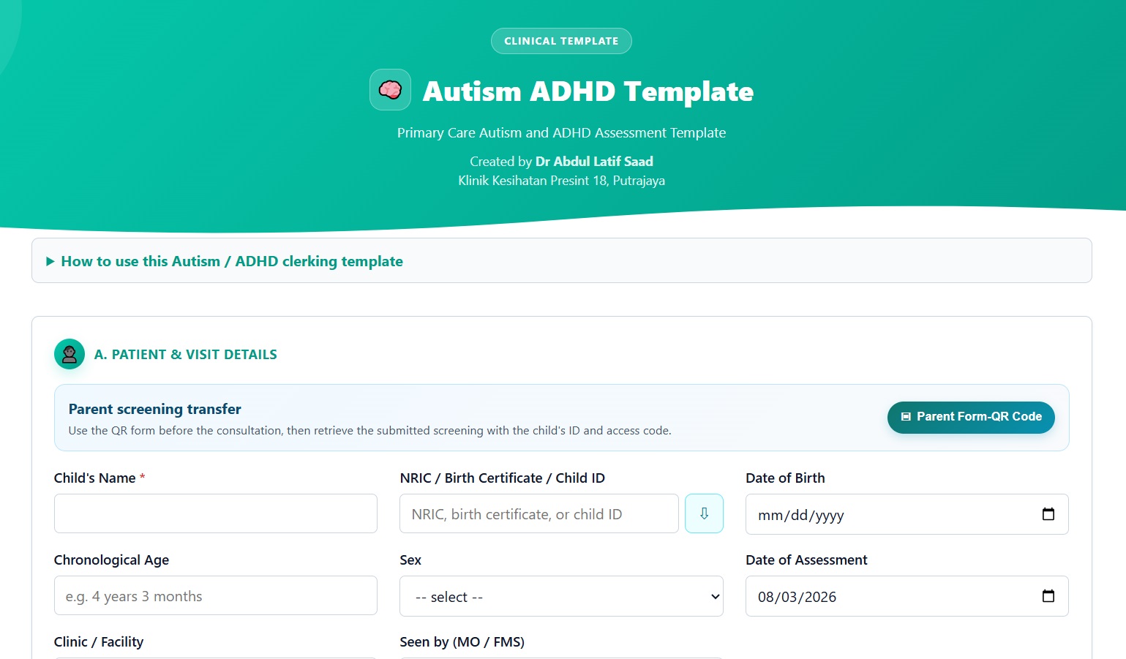Open the Date of Assessment calendar picker

click(1048, 596)
